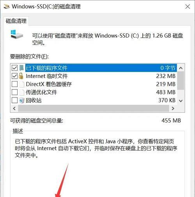Viewport: 195px width, 197px height.
Task: Check the 传递优化文件 checkbox
Action: (x=14, y=92)
